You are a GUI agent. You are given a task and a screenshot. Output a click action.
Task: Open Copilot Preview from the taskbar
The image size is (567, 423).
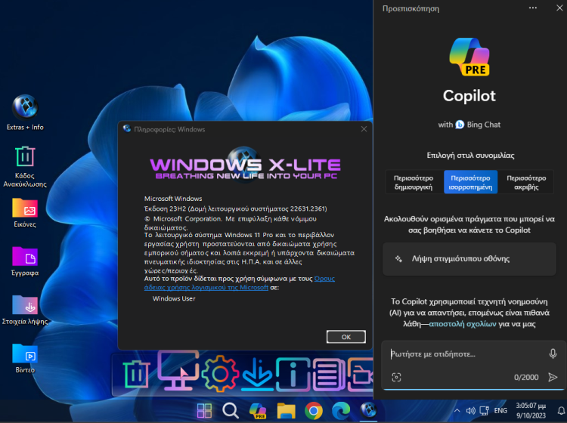click(258, 411)
